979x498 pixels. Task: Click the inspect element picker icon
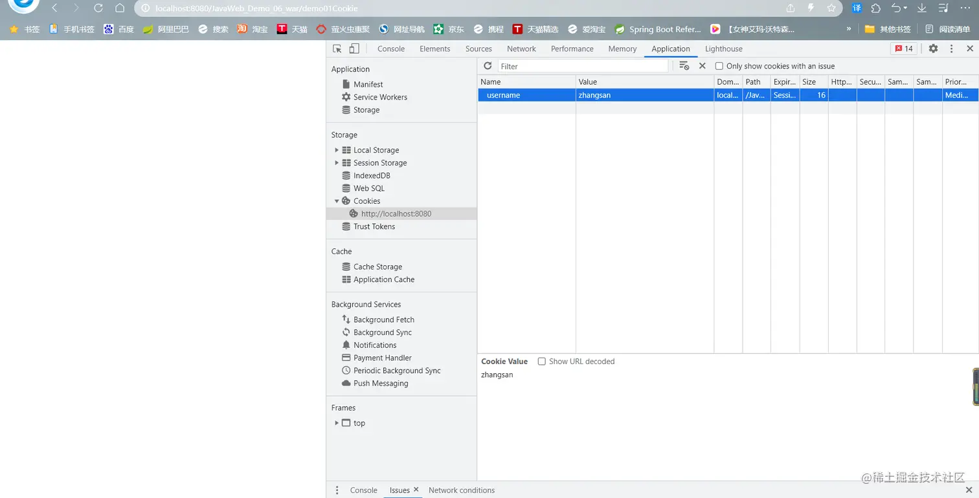(x=337, y=49)
